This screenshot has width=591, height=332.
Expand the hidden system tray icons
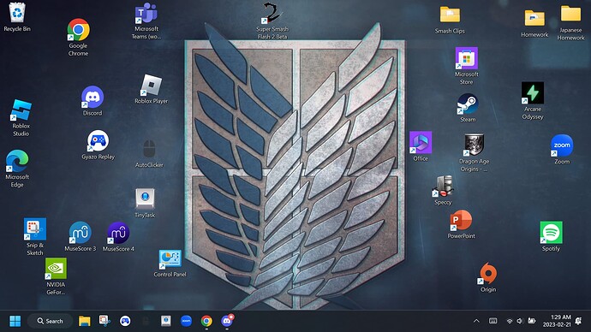click(x=476, y=321)
